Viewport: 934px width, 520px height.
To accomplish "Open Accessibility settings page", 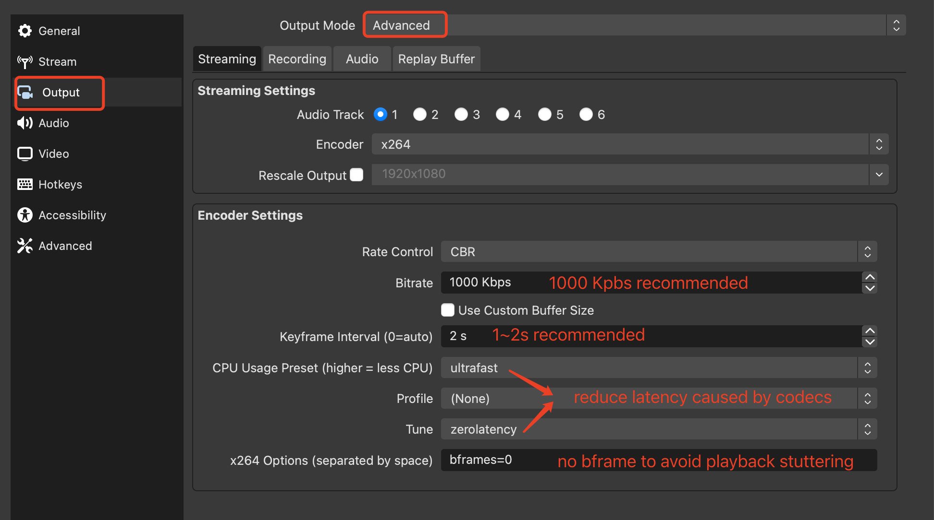I will coord(96,215).
